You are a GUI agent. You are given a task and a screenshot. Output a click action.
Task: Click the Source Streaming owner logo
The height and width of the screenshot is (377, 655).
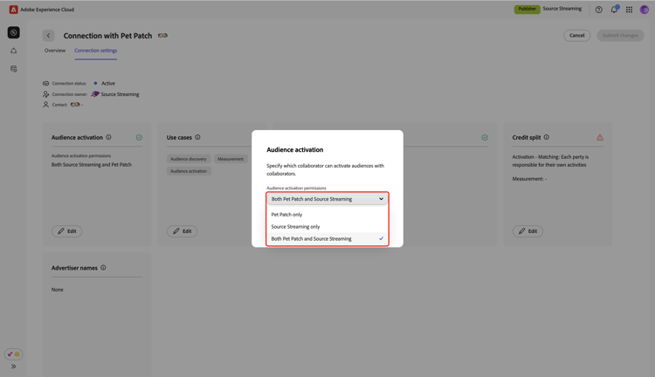click(95, 94)
